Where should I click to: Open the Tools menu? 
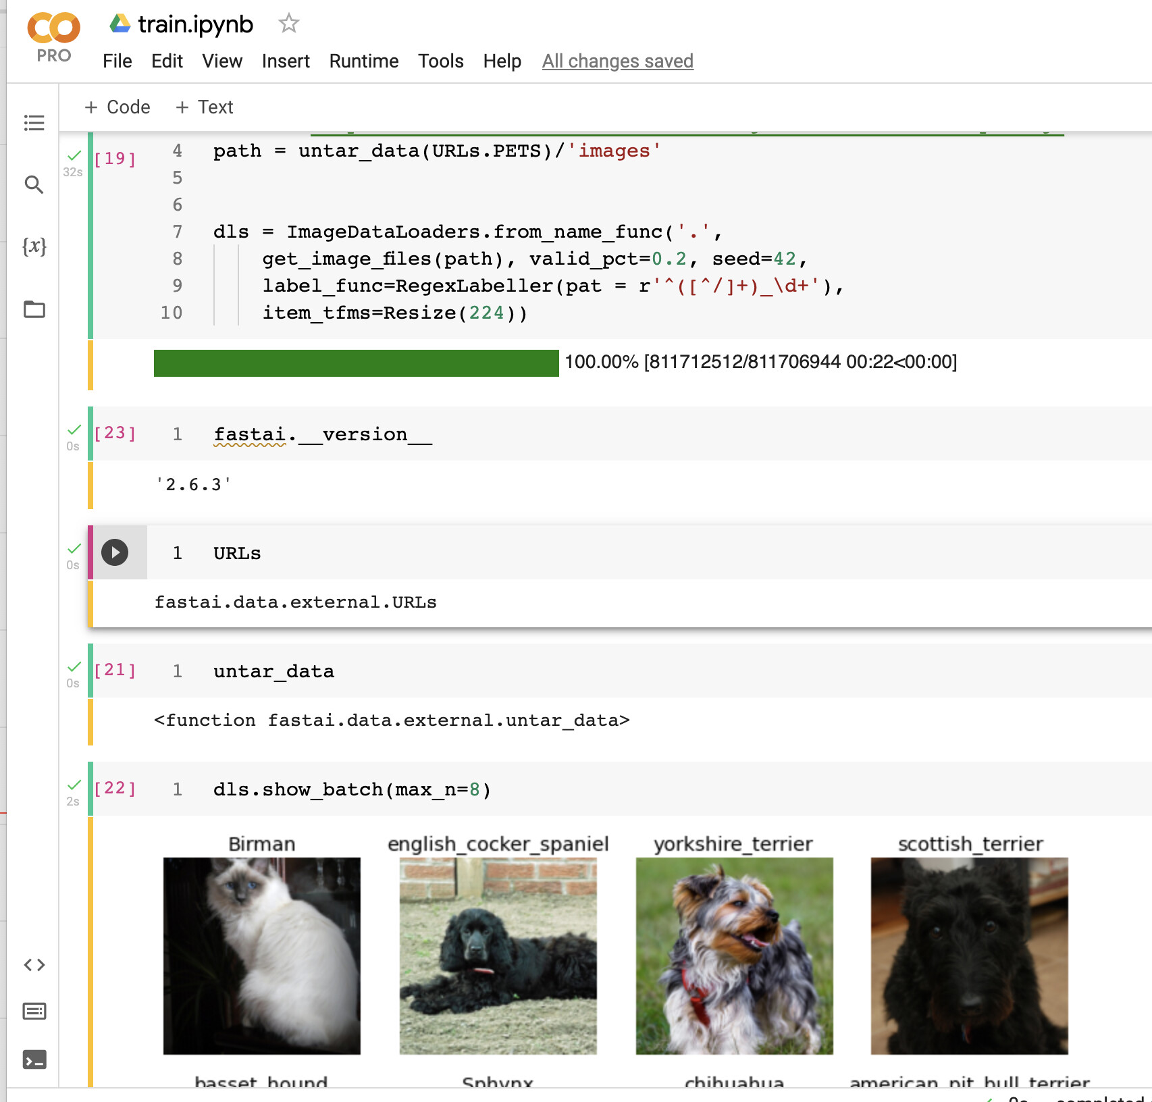coord(441,61)
